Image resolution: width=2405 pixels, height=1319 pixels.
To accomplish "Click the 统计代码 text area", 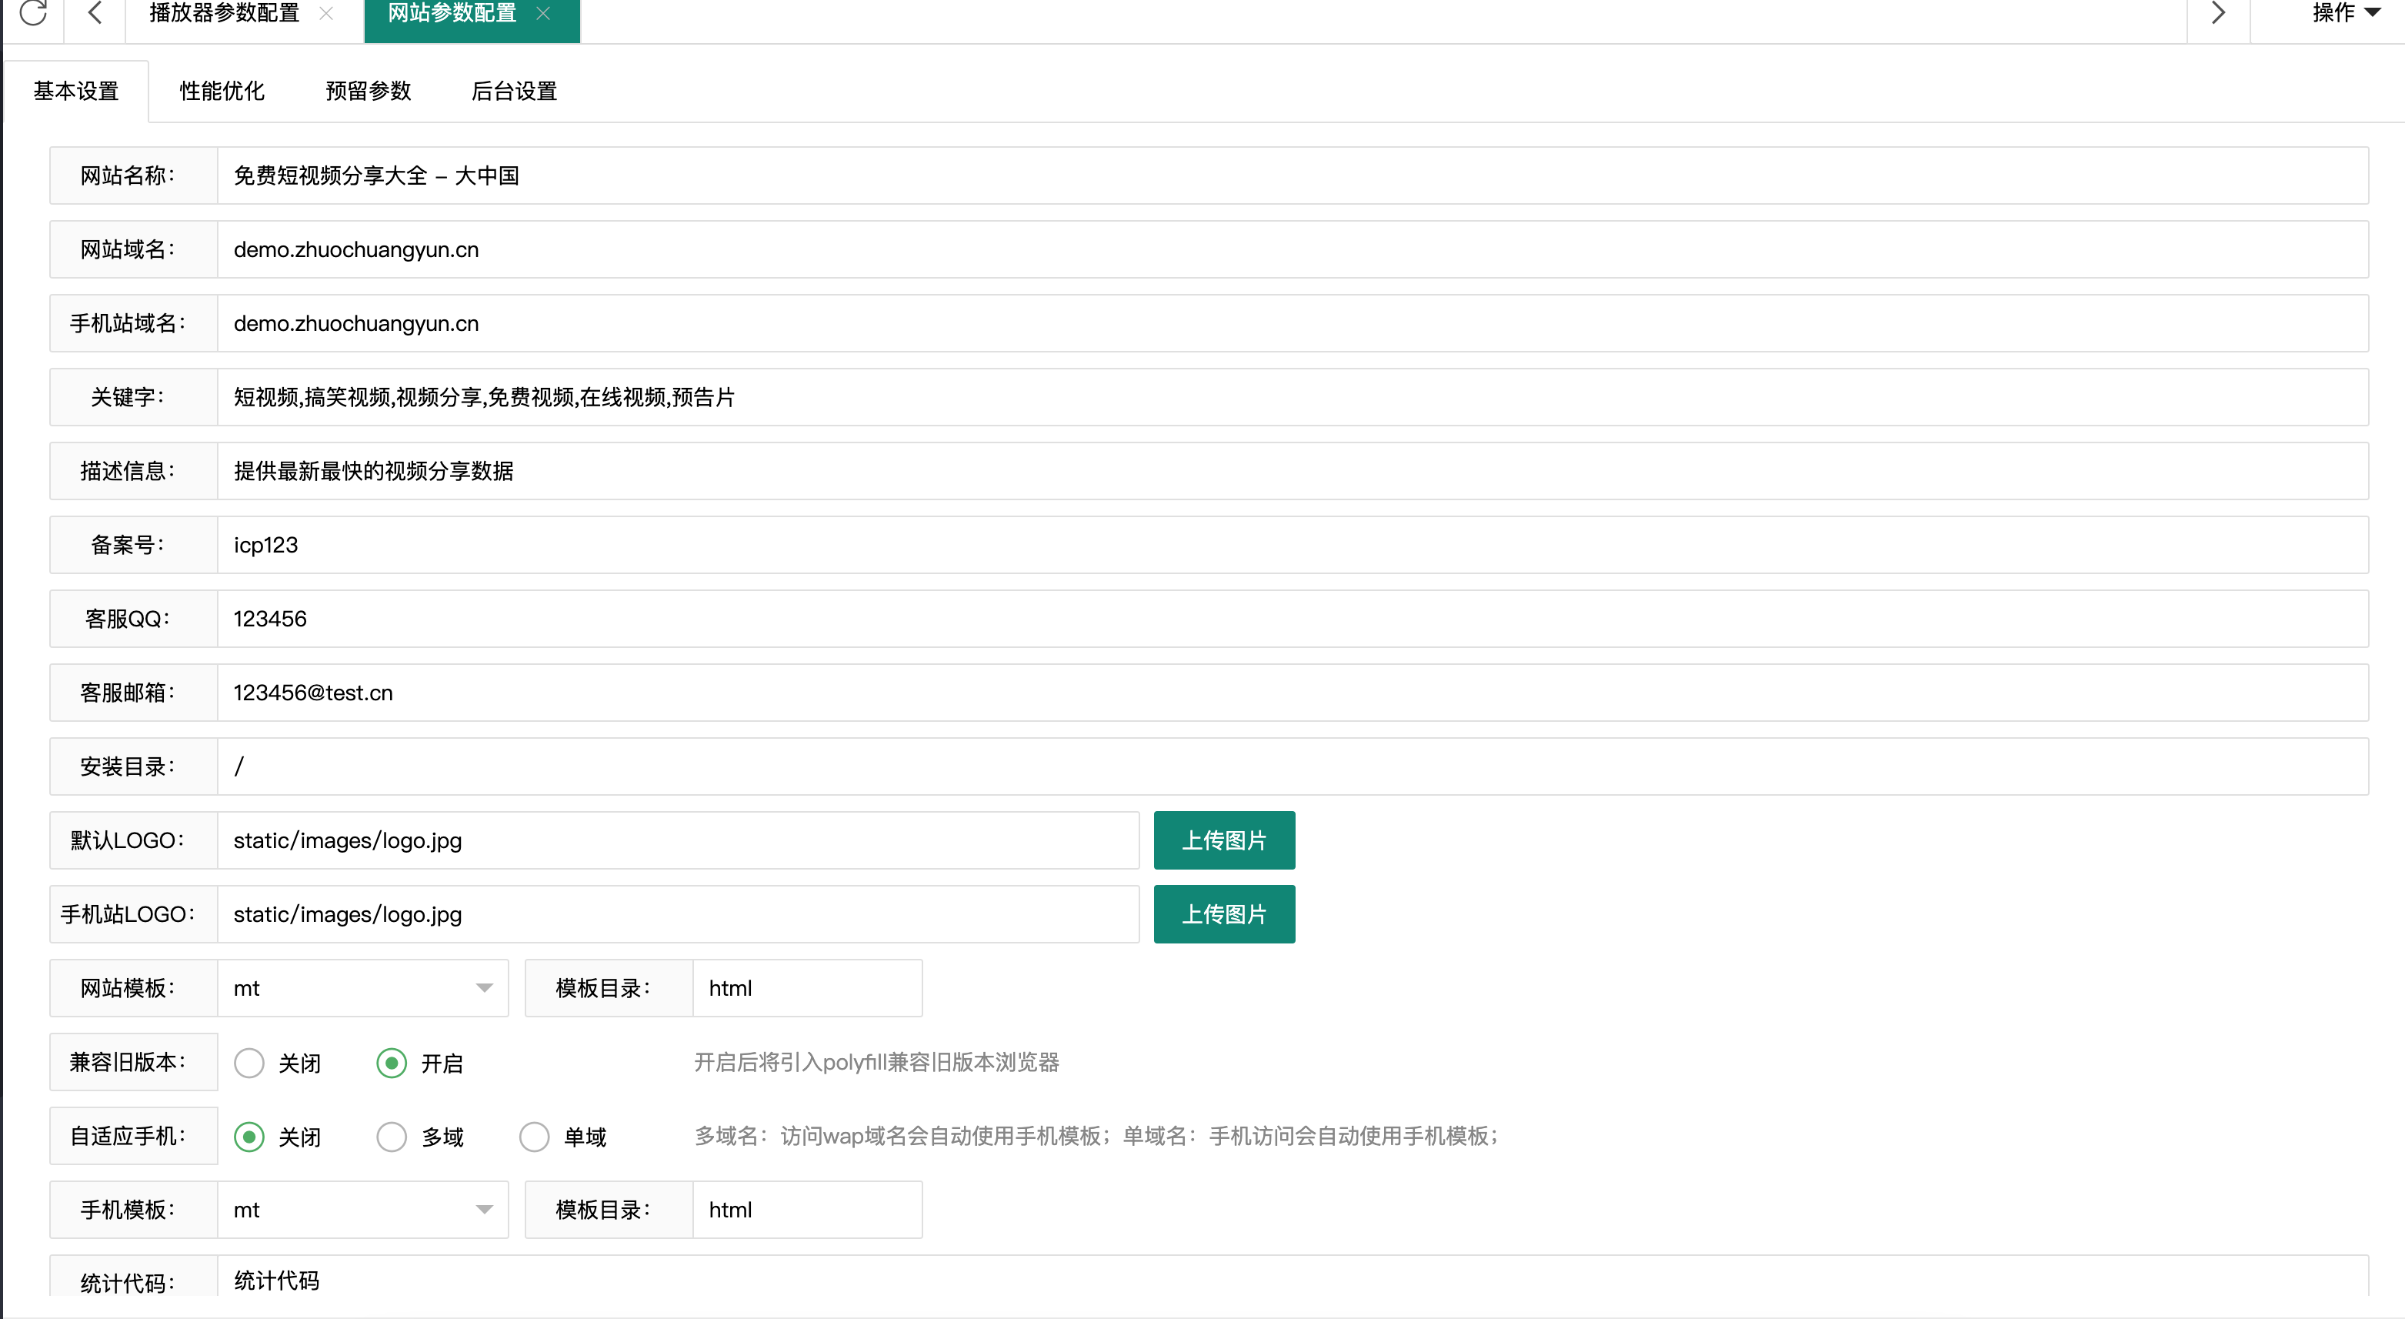I will (1293, 1276).
